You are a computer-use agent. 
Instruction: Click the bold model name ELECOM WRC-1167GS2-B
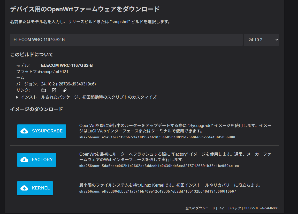tap(67, 66)
